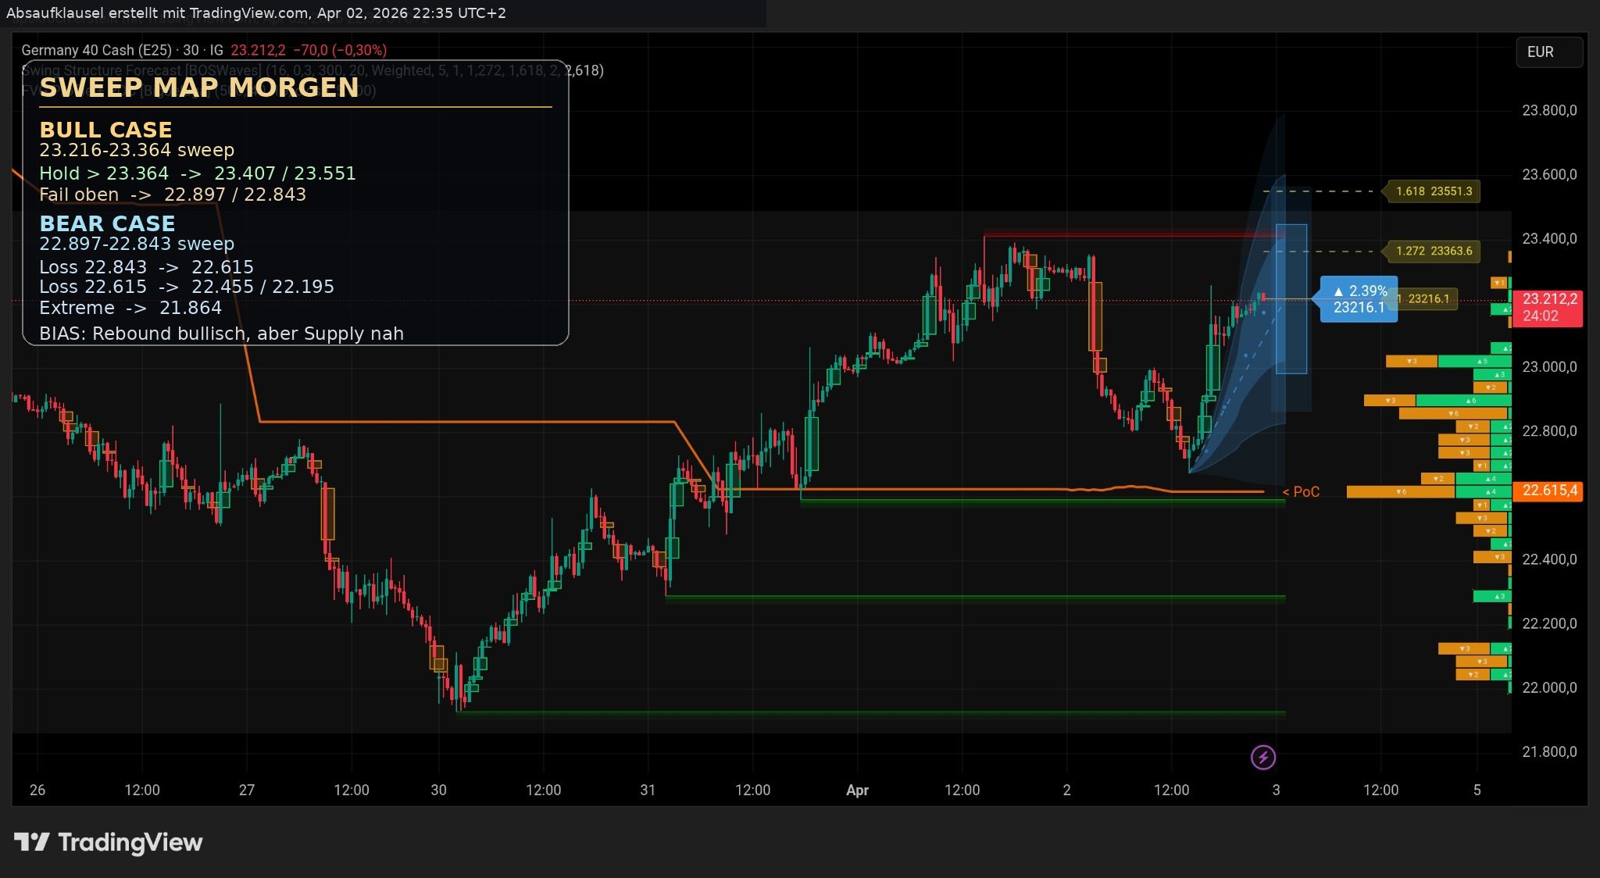Screen dimensions: 1600x878
Task: Click the purple lightning bolt icon
Action: (x=1263, y=757)
